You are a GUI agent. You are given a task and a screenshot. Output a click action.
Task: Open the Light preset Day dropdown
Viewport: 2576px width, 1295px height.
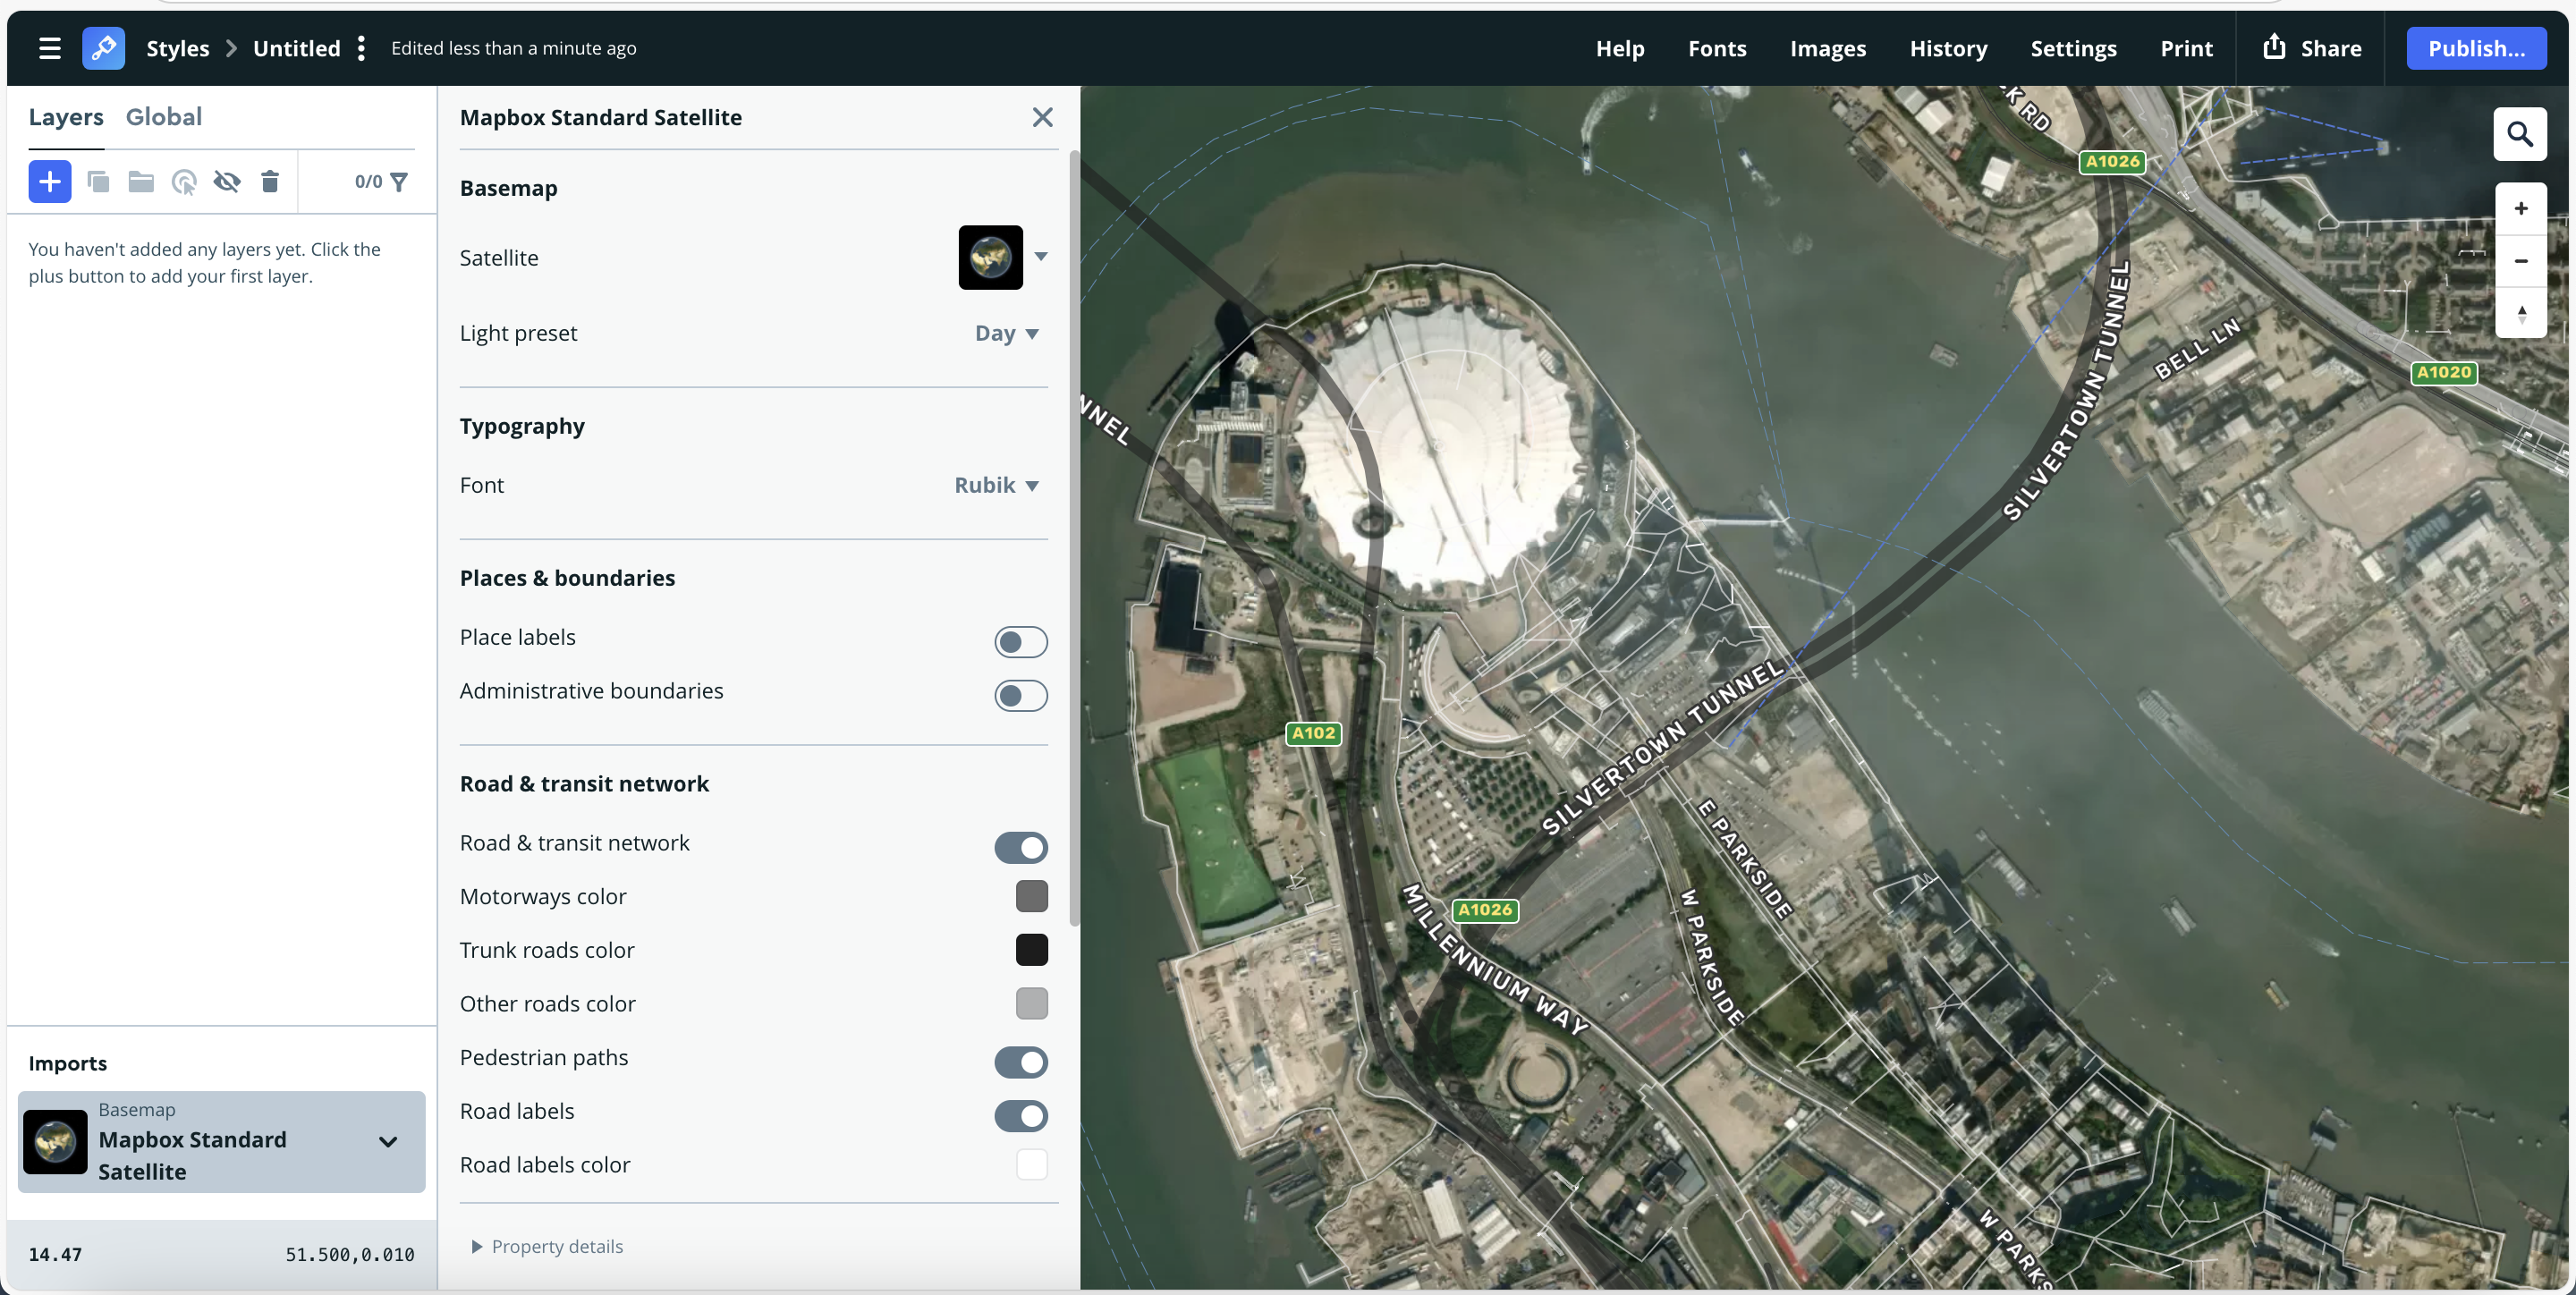[1006, 333]
